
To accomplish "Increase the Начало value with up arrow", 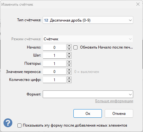I will click(69, 46).
